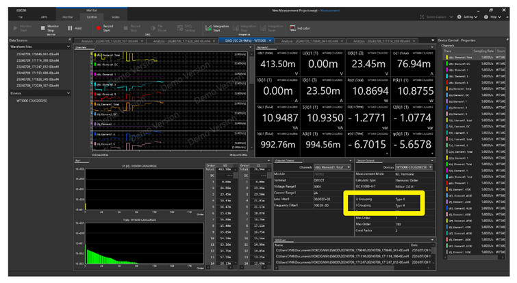This screenshot has height=283, width=517.
Task: Close the Analysis 172039_107-00.mf4 tab
Action: point(142,41)
